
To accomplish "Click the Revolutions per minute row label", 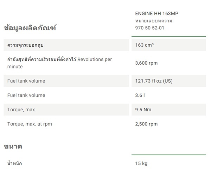I will pyautogui.click(x=59, y=63).
